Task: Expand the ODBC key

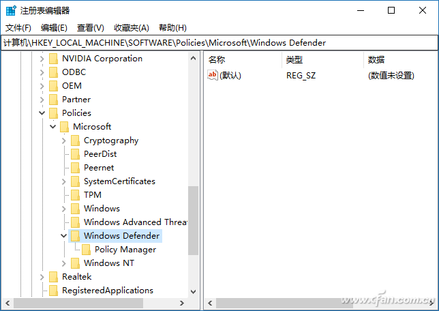Action: (x=42, y=72)
